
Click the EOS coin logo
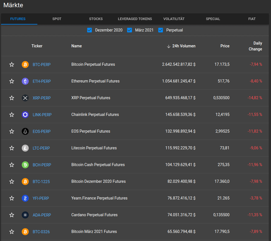click(25, 132)
